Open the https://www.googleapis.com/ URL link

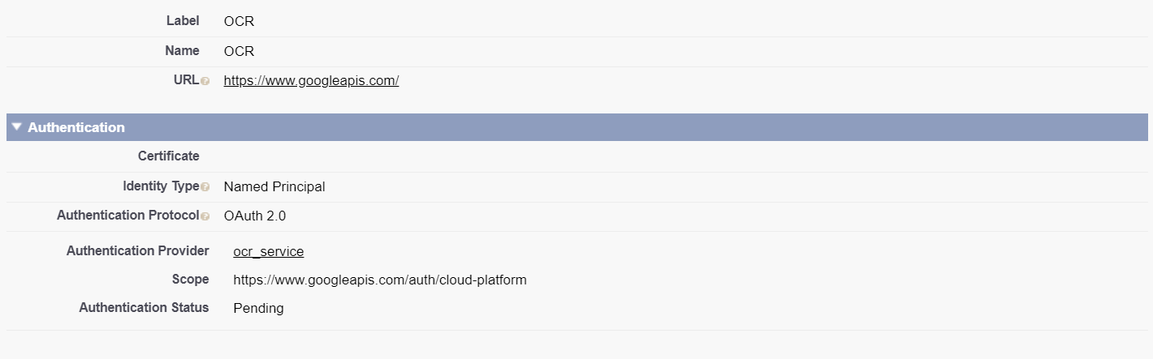point(311,81)
